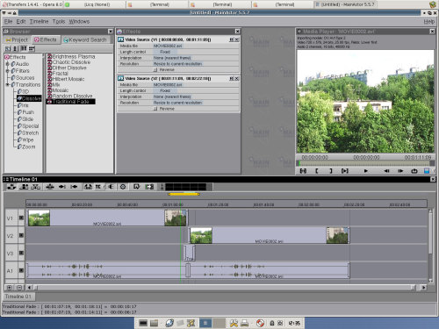Click the mark-out bracket in media player

pyautogui.click(x=331, y=171)
